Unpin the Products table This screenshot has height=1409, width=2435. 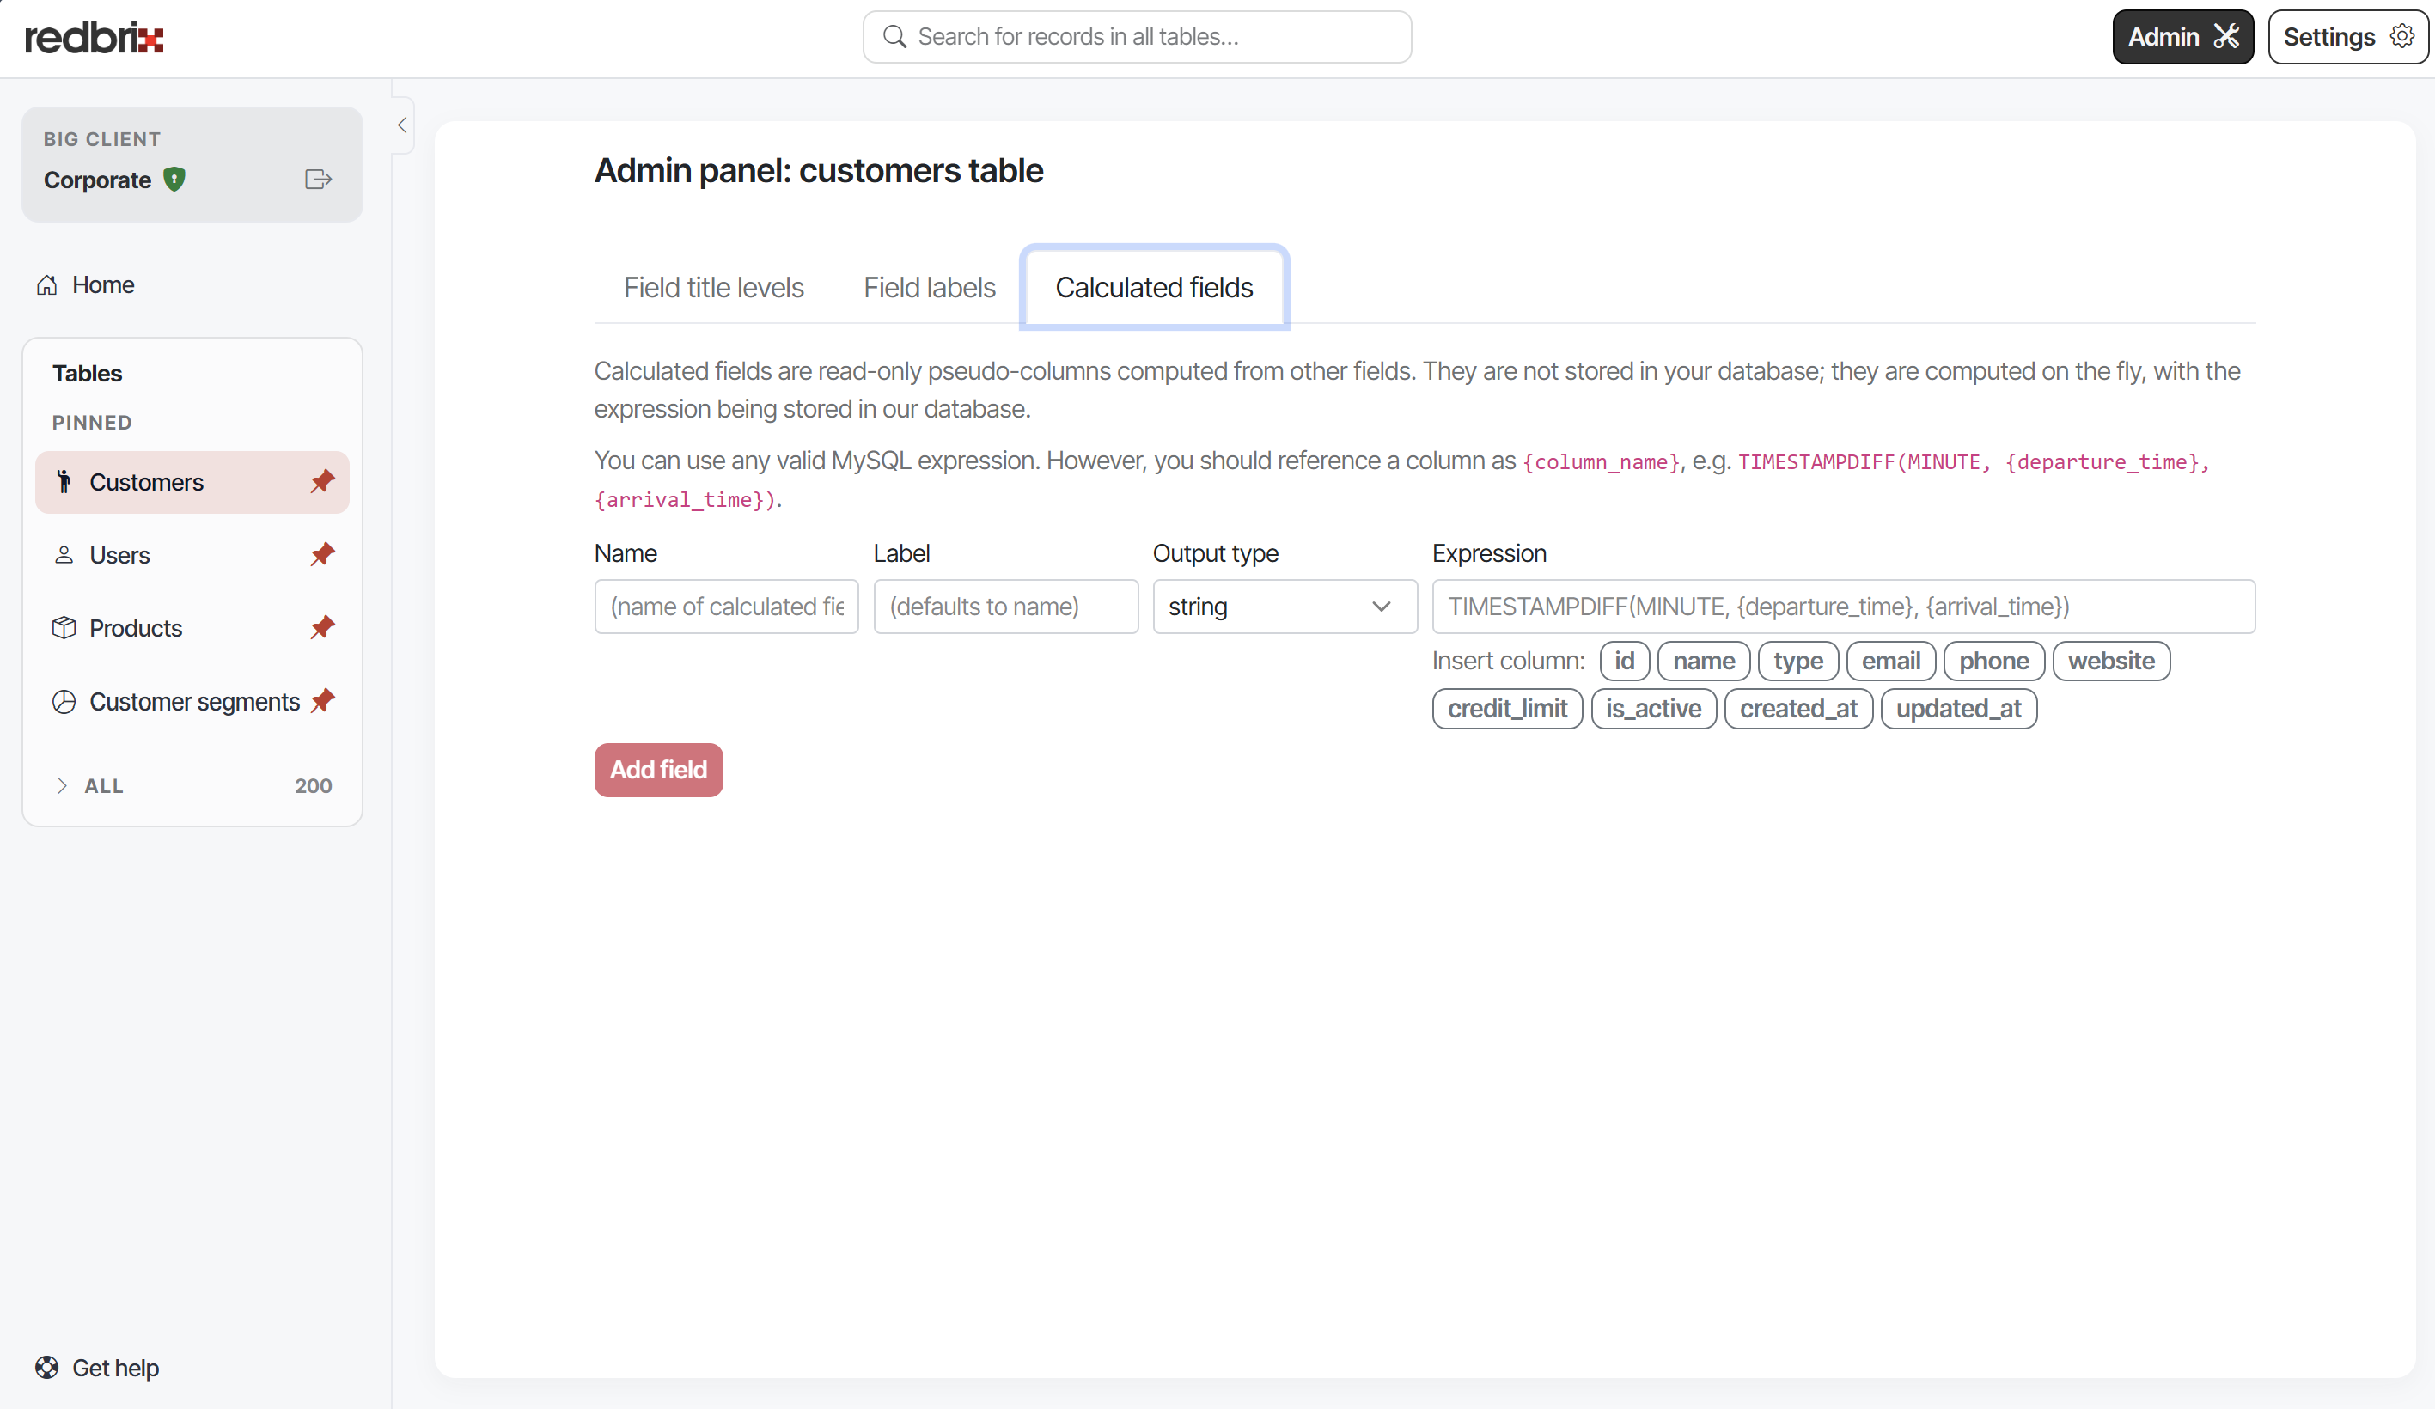[323, 627]
